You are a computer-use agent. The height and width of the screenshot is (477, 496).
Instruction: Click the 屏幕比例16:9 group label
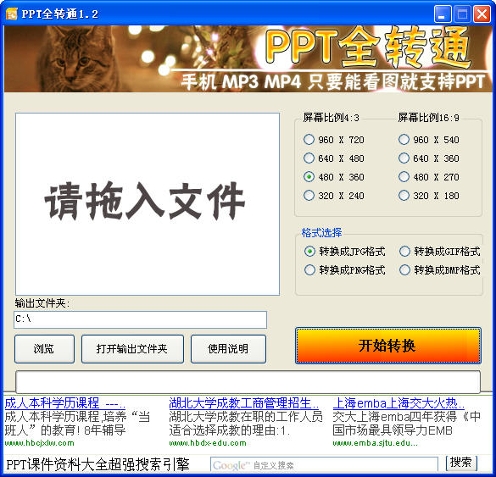(x=429, y=118)
